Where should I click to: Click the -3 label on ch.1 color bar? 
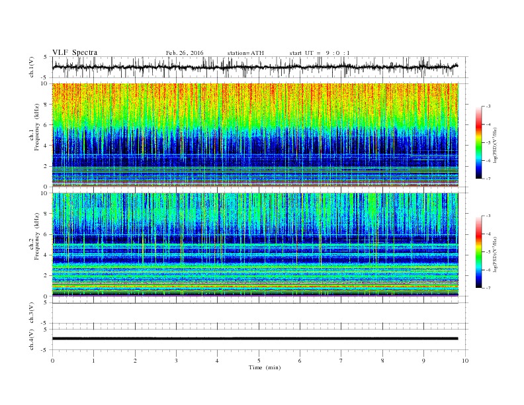click(488, 107)
